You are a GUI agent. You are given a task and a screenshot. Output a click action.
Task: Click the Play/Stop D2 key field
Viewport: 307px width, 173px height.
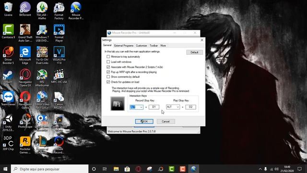tap(191, 107)
